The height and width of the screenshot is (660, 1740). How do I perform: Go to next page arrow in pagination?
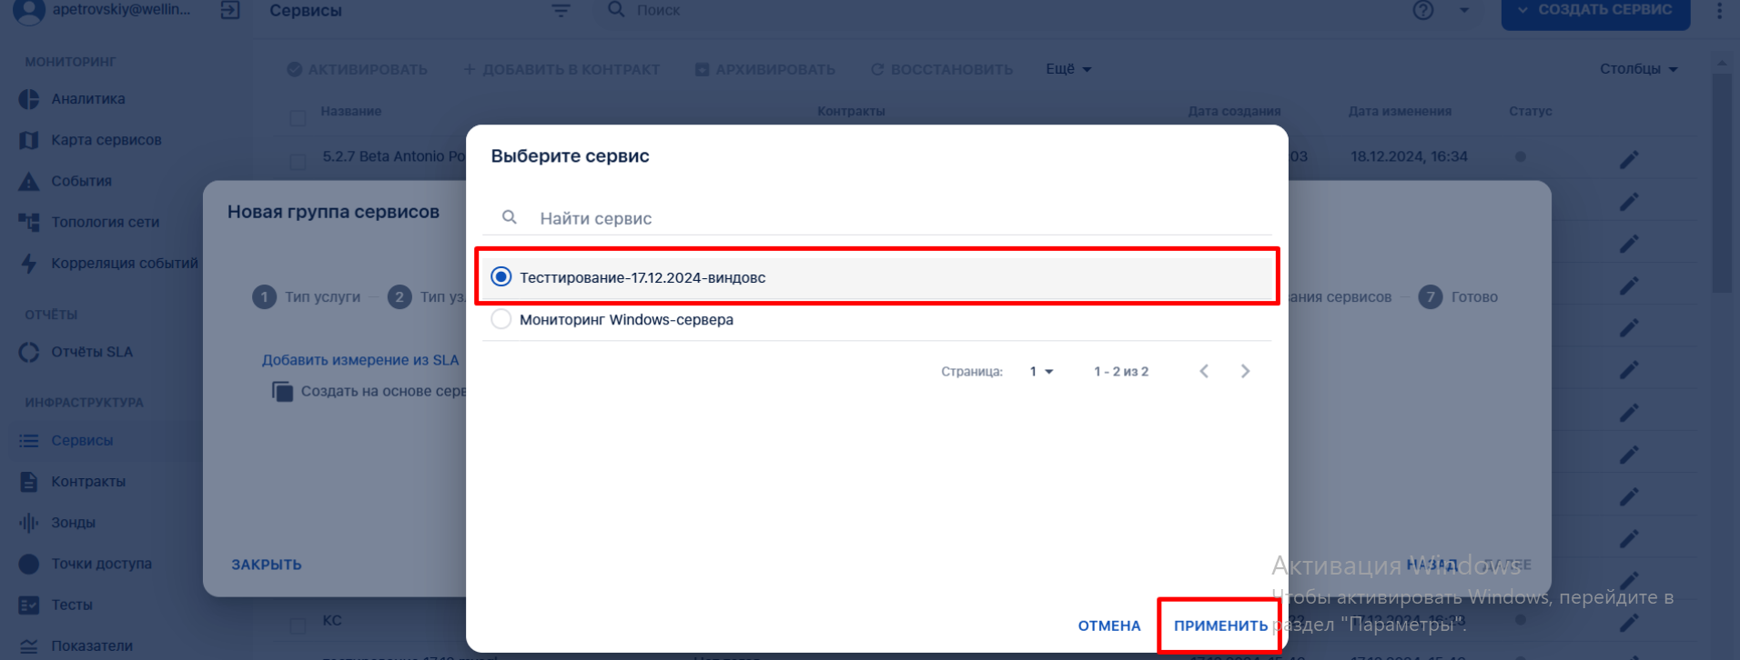coord(1245,371)
